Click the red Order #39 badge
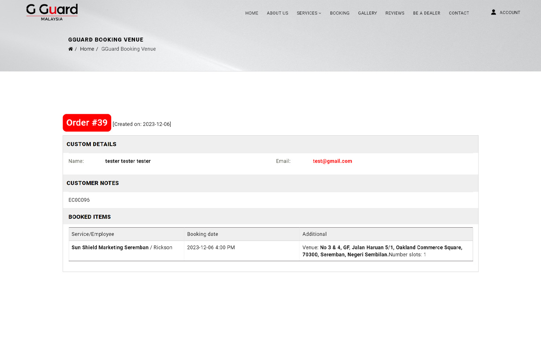The width and height of the screenshot is (541, 348). click(87, 123)
